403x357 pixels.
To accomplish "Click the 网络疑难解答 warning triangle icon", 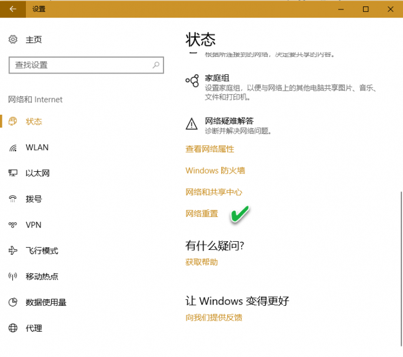I will pyautogui.click(x=192, y=124).
